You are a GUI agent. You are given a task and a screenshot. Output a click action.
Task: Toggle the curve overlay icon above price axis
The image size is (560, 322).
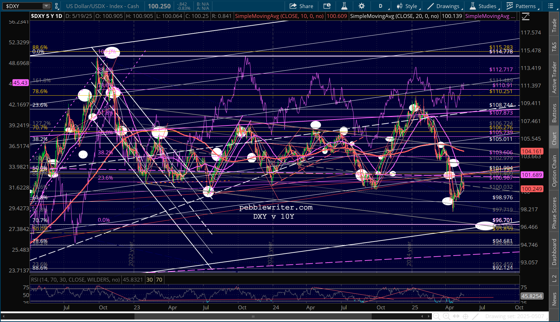point(526,16)
